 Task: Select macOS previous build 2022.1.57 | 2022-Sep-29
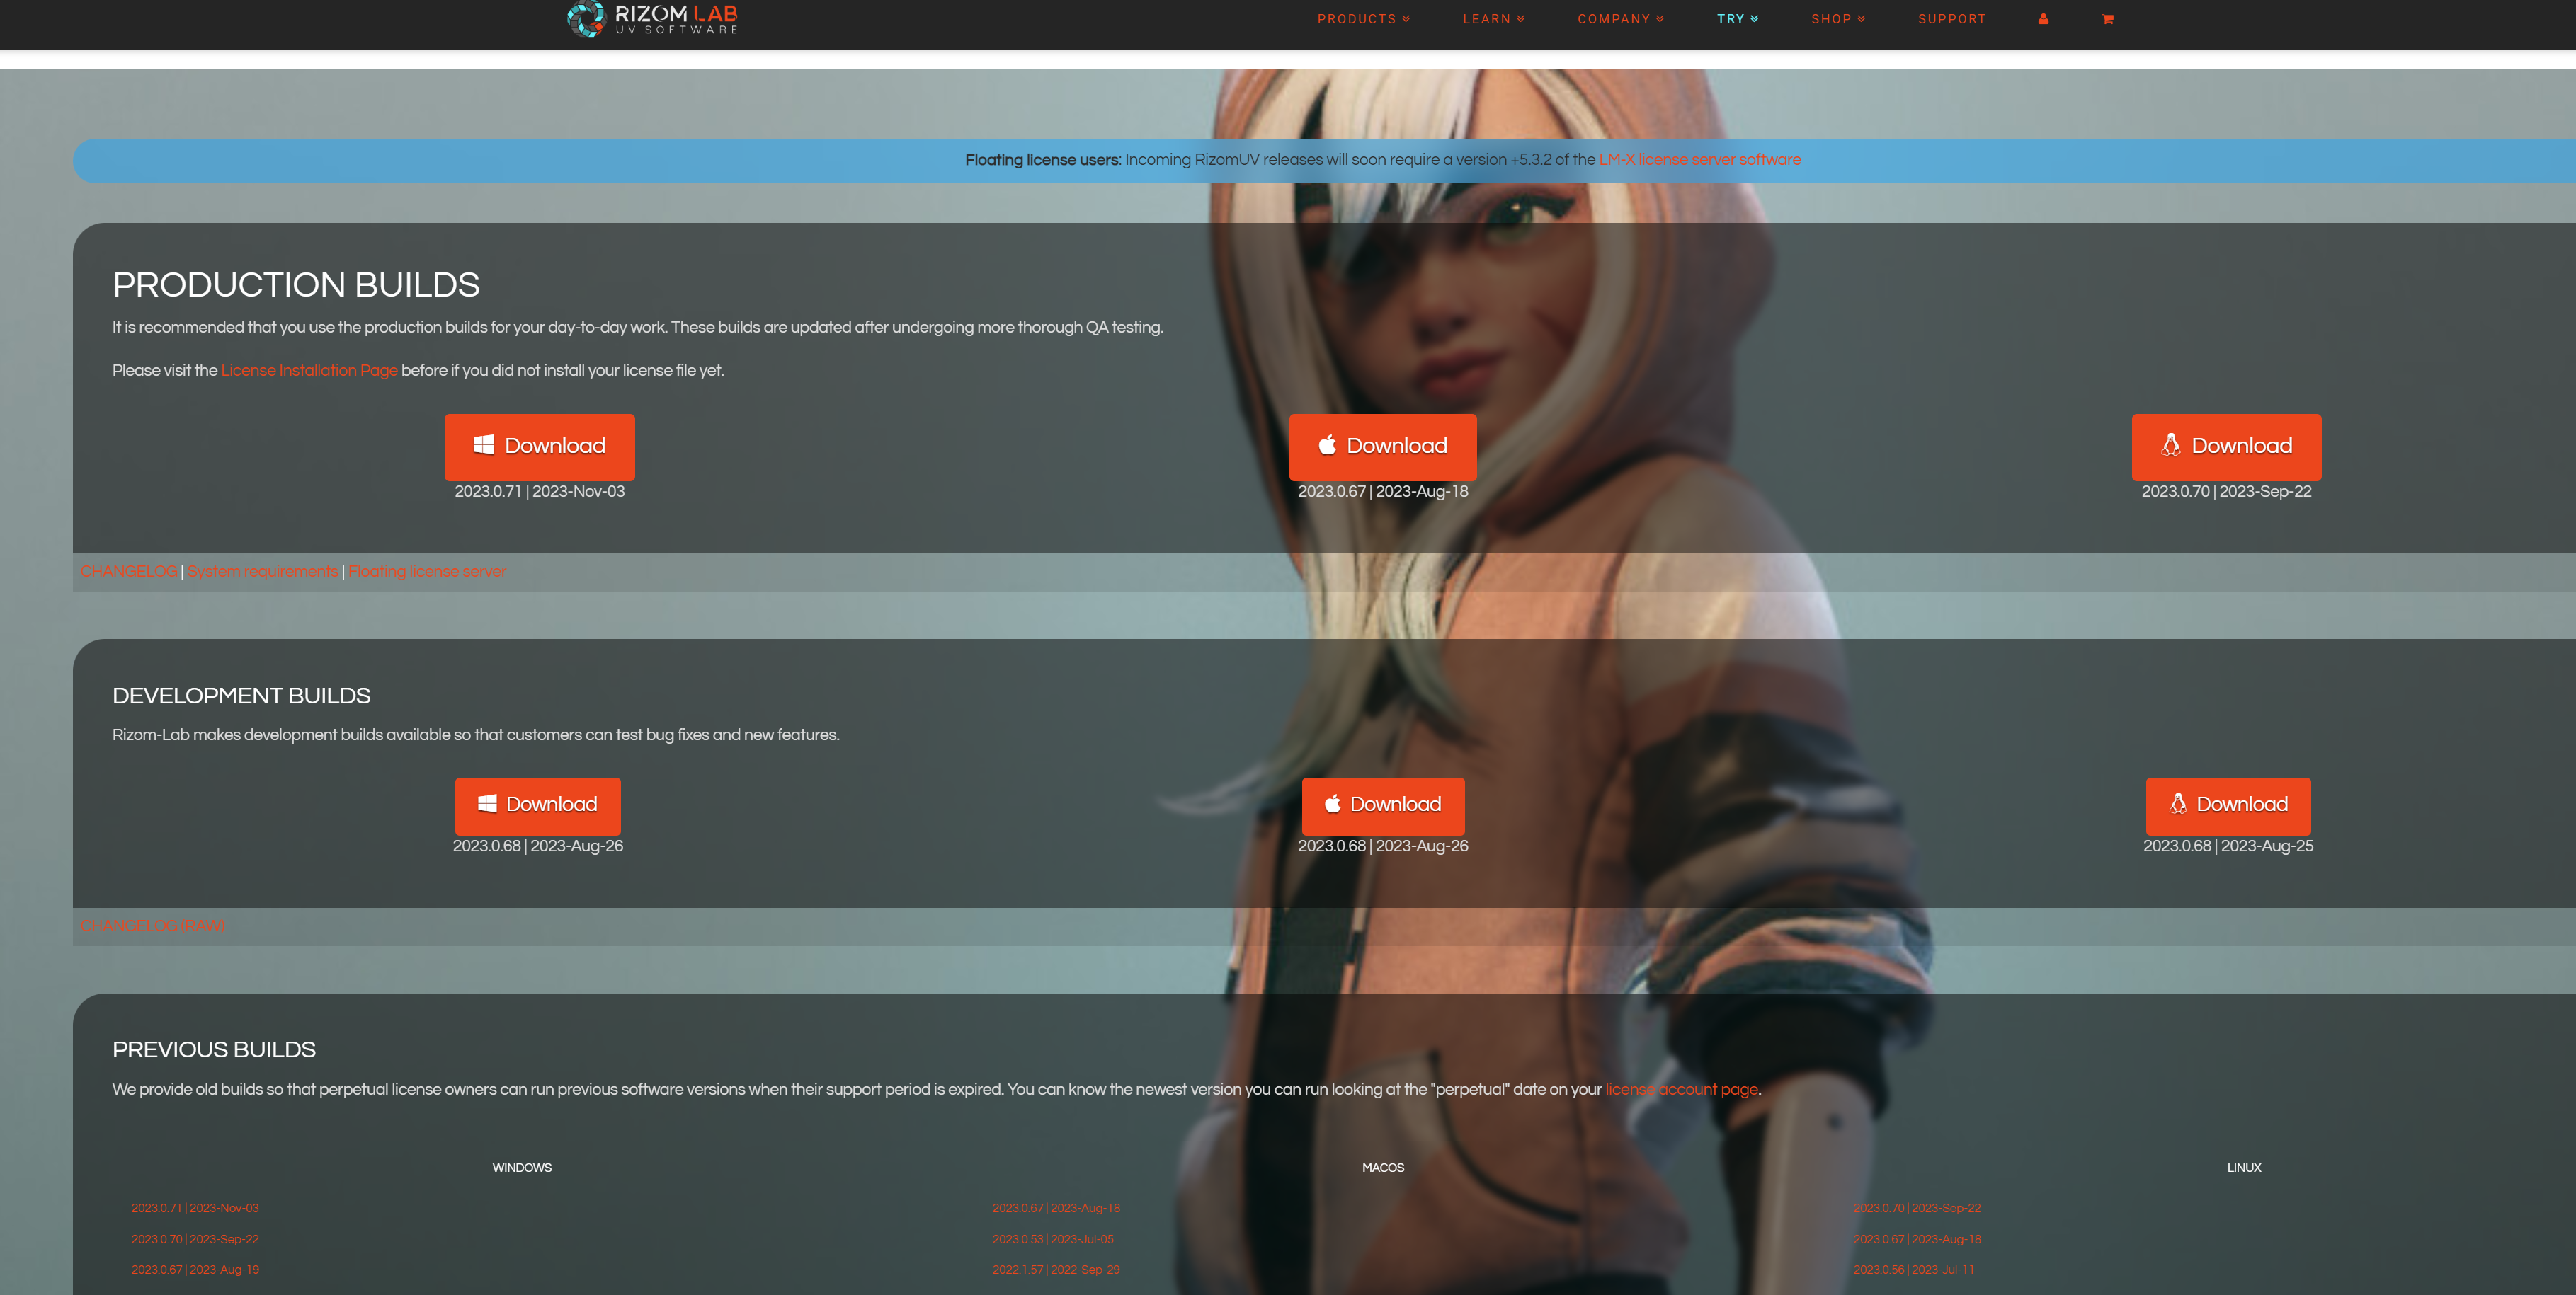[x=1056, y=1270]
